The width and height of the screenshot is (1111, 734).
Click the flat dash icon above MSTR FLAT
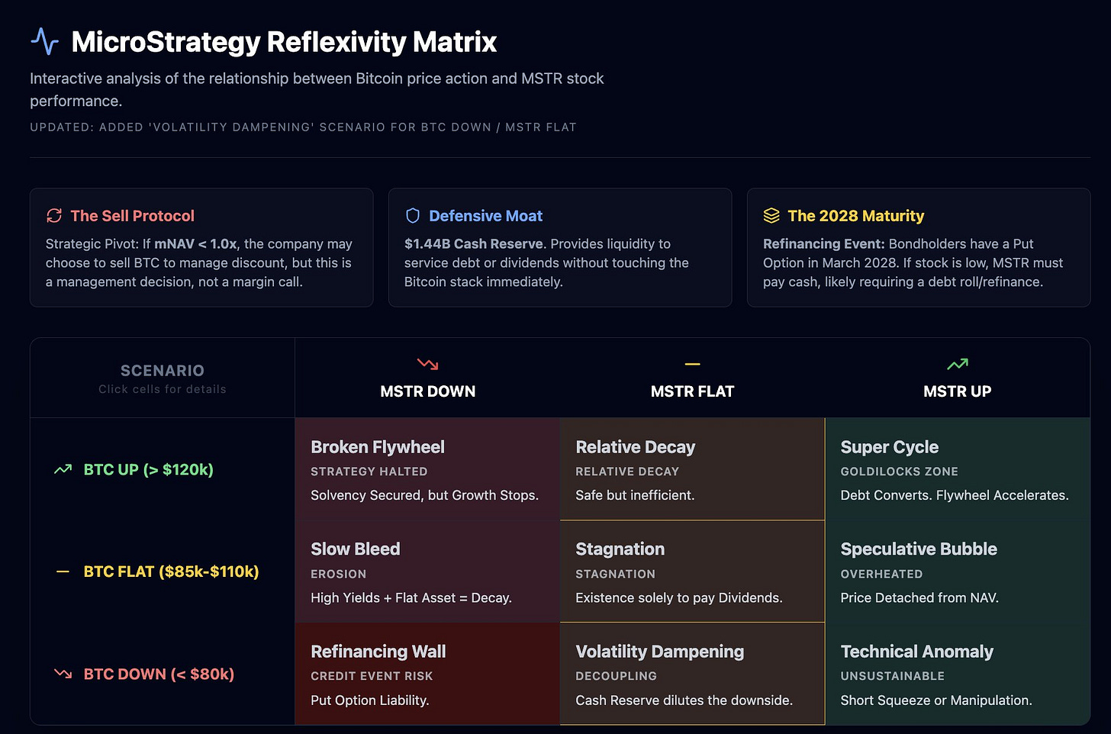(x=692, y=365)
